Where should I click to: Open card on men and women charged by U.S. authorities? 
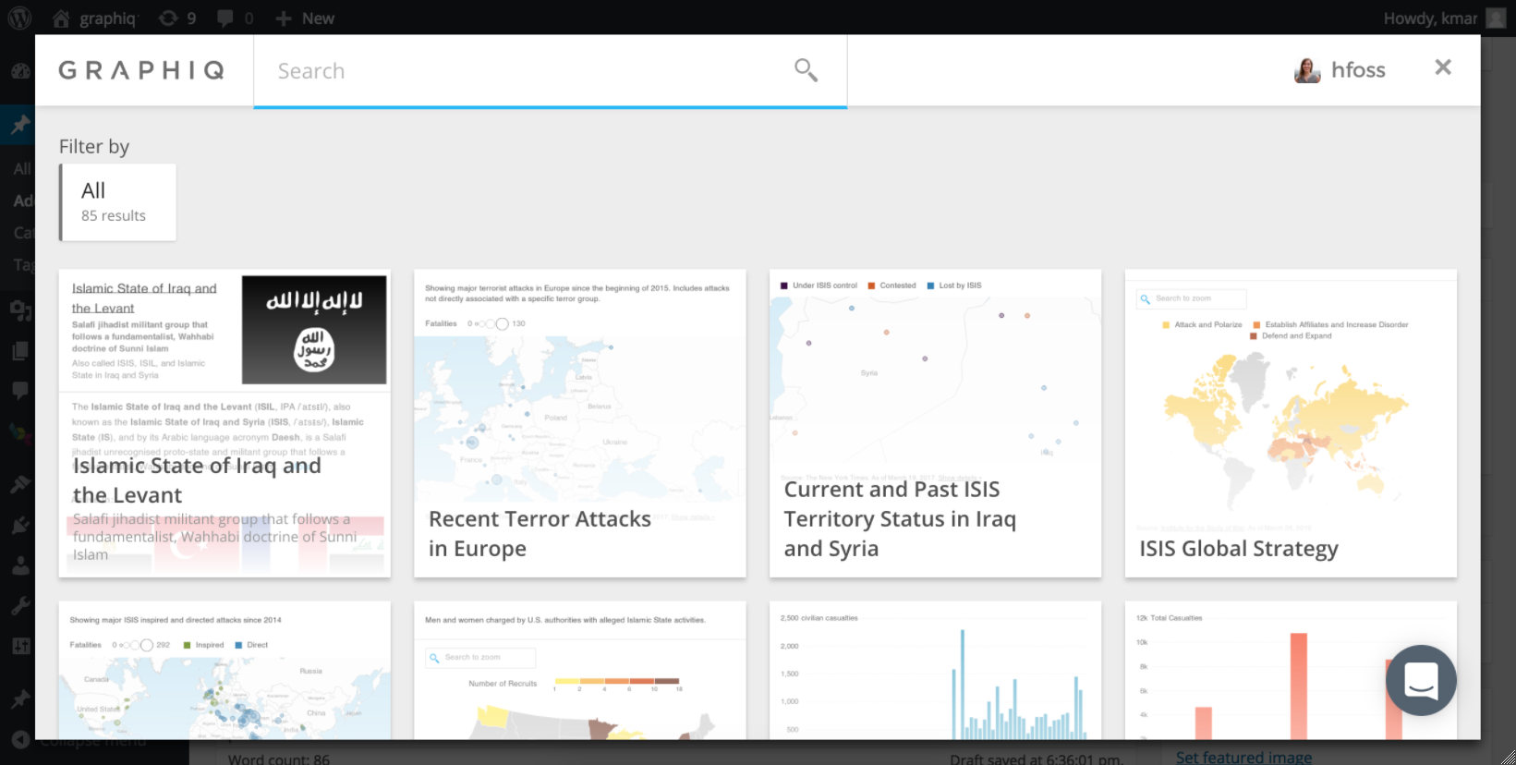580,671
